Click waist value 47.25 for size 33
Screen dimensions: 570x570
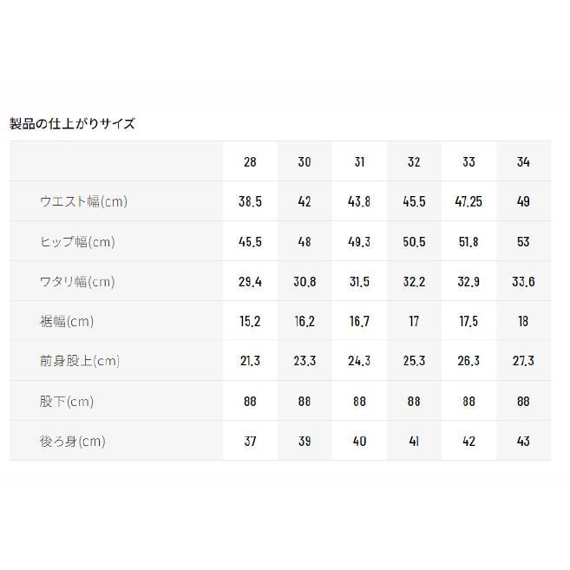468,201
